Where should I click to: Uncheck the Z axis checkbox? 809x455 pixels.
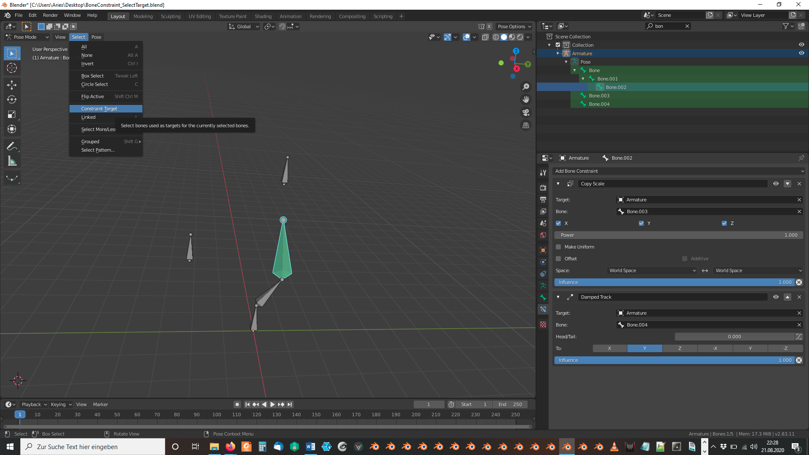[724, 223]
